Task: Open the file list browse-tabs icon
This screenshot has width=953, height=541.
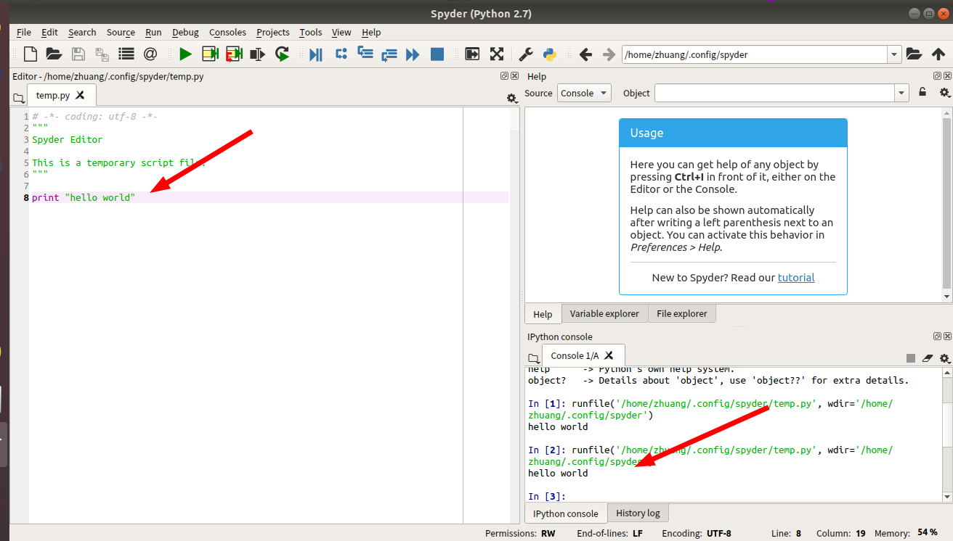Action: (x=126, y=54)
